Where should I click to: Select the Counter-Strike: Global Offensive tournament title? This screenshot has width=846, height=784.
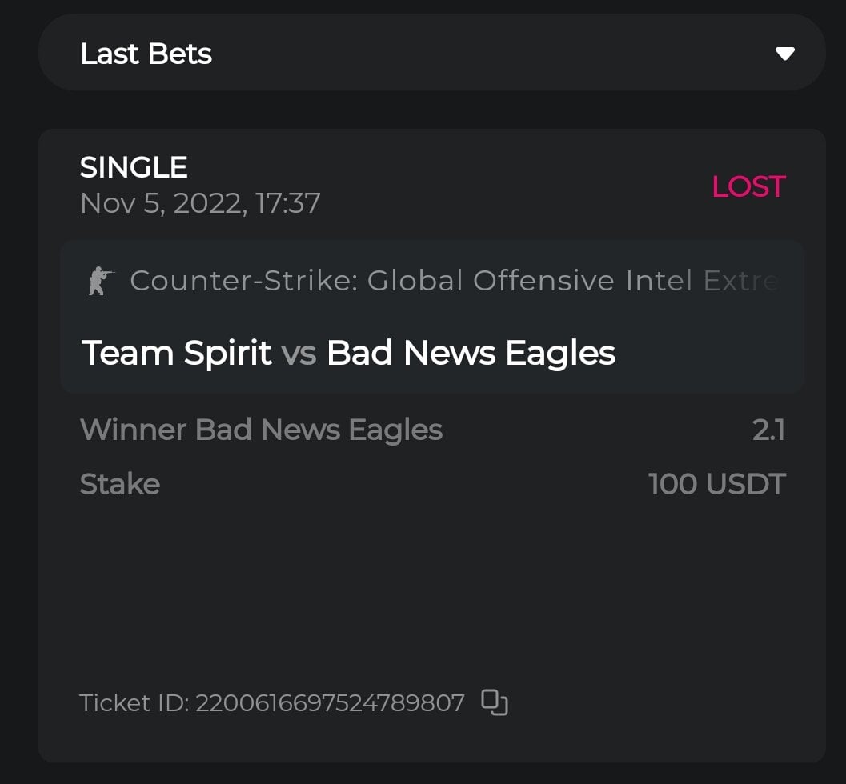tap(454, 281)
